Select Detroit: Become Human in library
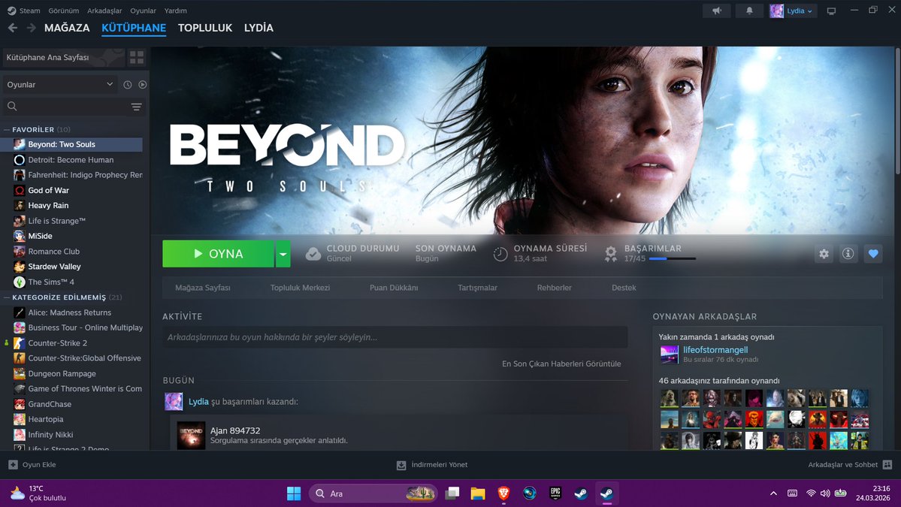 (x=71, y=160)
